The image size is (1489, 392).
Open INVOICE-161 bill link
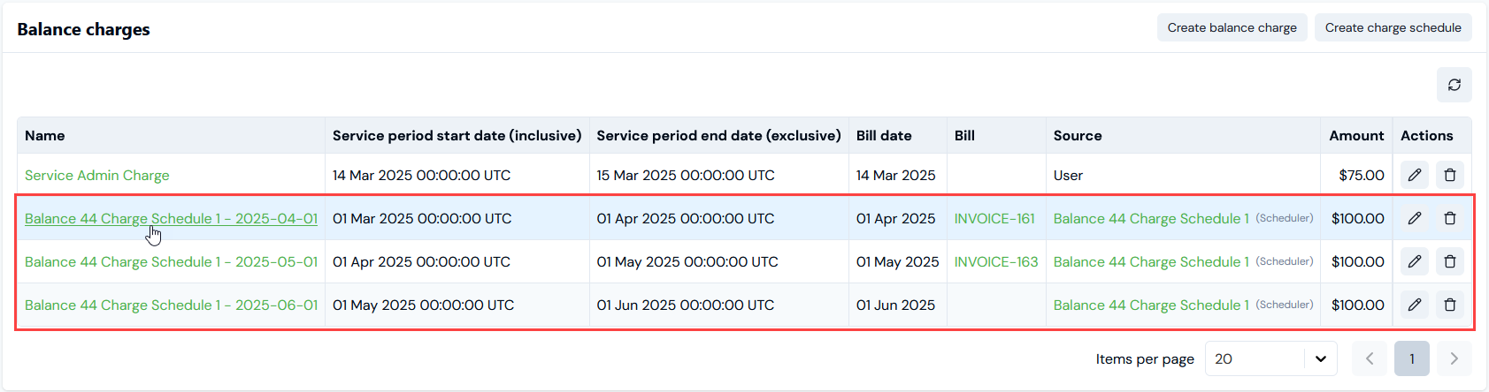(x=994, y=218)
